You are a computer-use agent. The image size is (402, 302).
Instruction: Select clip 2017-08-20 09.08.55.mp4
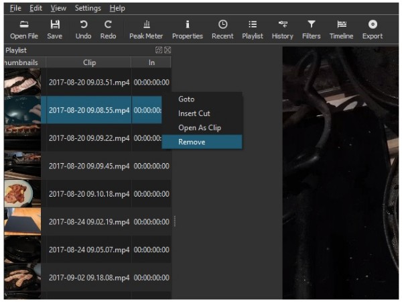(x=89, y=110)
